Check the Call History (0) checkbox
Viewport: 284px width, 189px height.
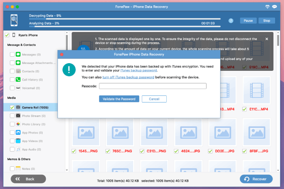tap(12, 79)
